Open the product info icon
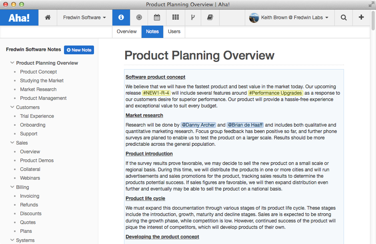 click(x=121, y=17)
